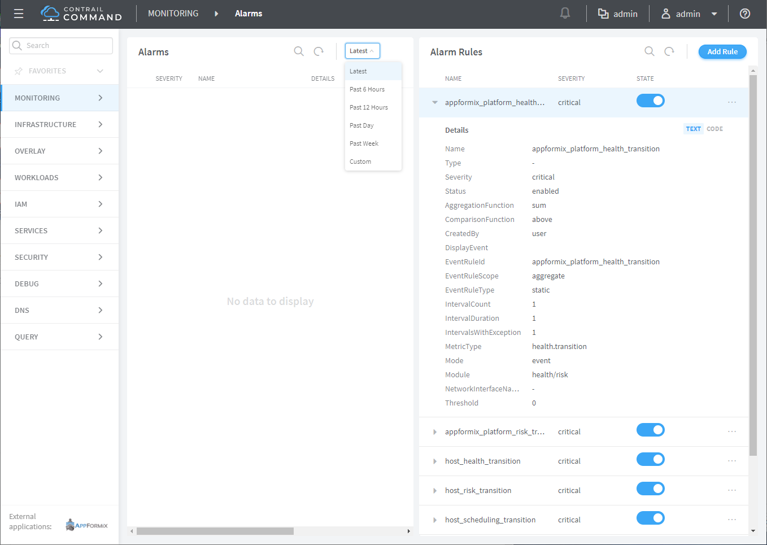Go to MONITORING breadcrumb link

(173, 14)
